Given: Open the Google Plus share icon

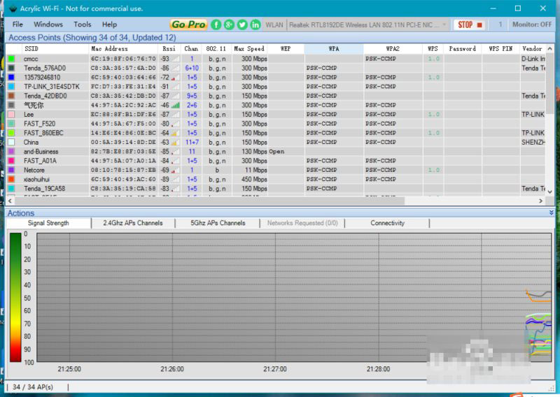Looking at the screenshot, I should tap(229, 24).
